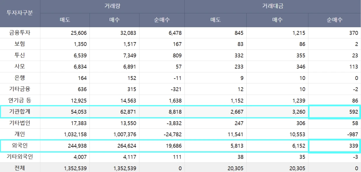Click the 투자자구분 column header

click(20, 14)
